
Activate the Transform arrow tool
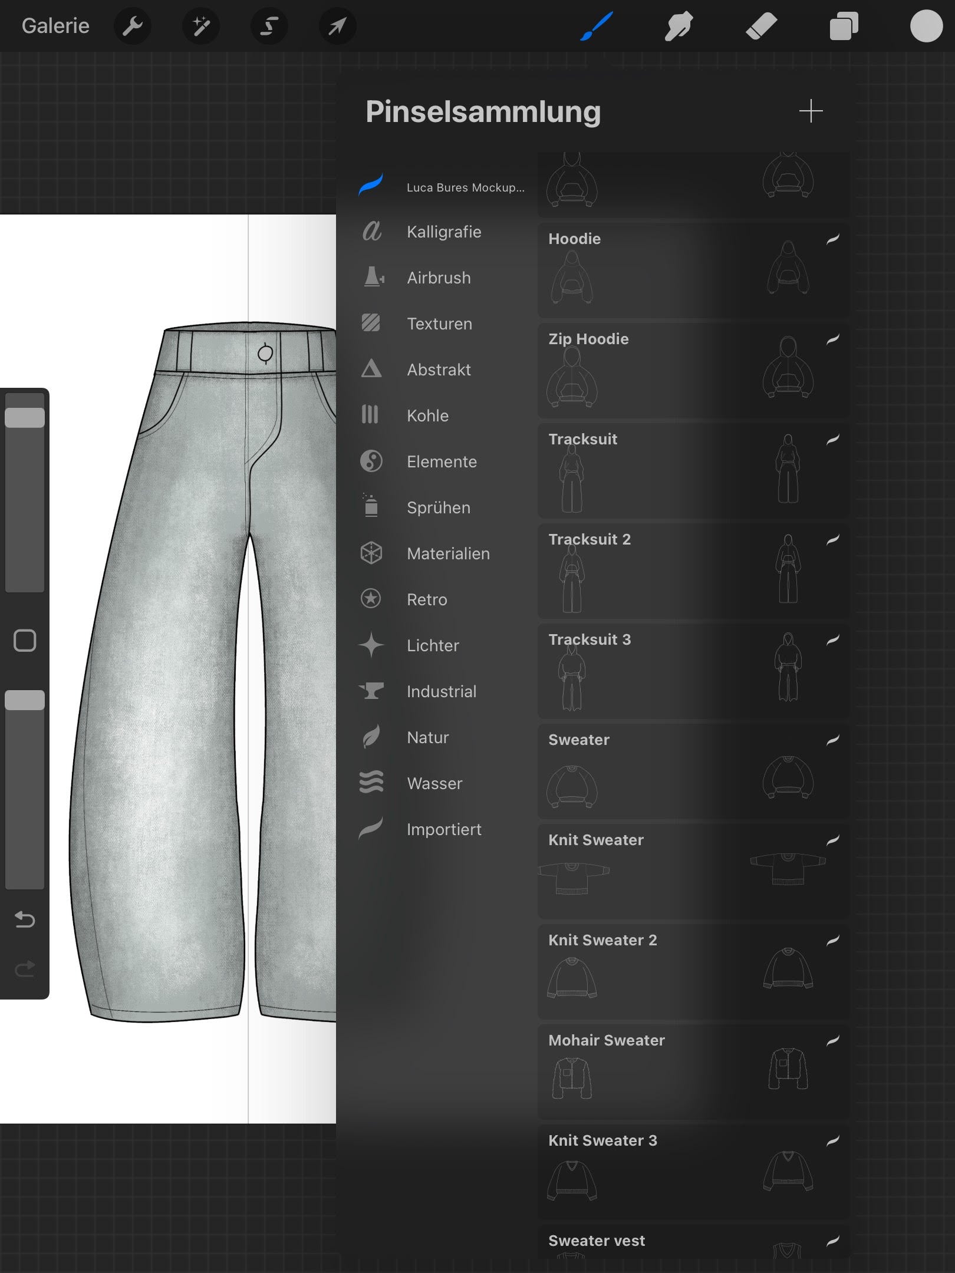tap(337, 26)
